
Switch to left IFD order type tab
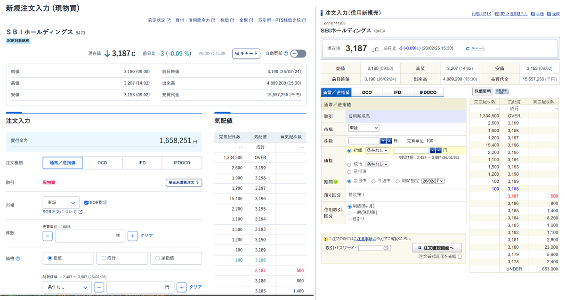(x=142, y=163)
